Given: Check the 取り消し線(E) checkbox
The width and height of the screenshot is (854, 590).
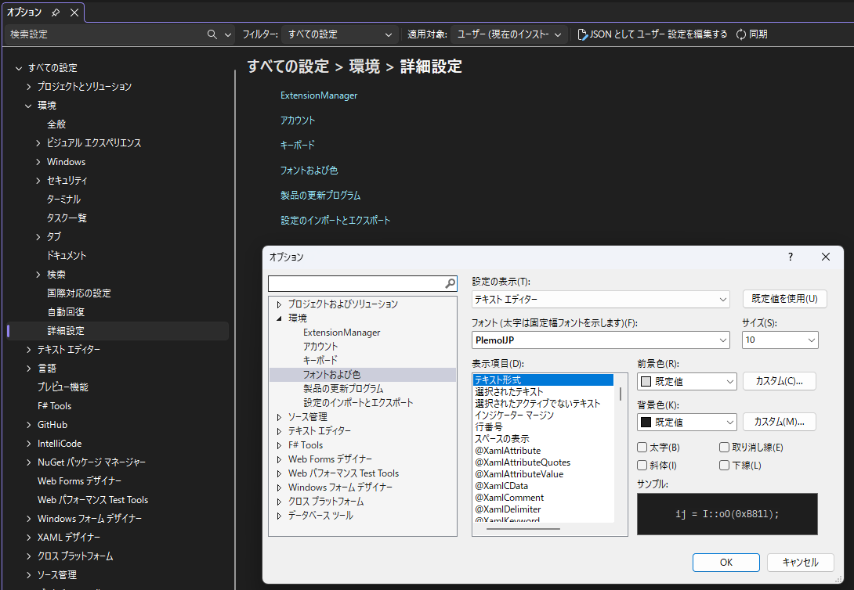Looking at the screenshot, I should [x=725, y=448].
